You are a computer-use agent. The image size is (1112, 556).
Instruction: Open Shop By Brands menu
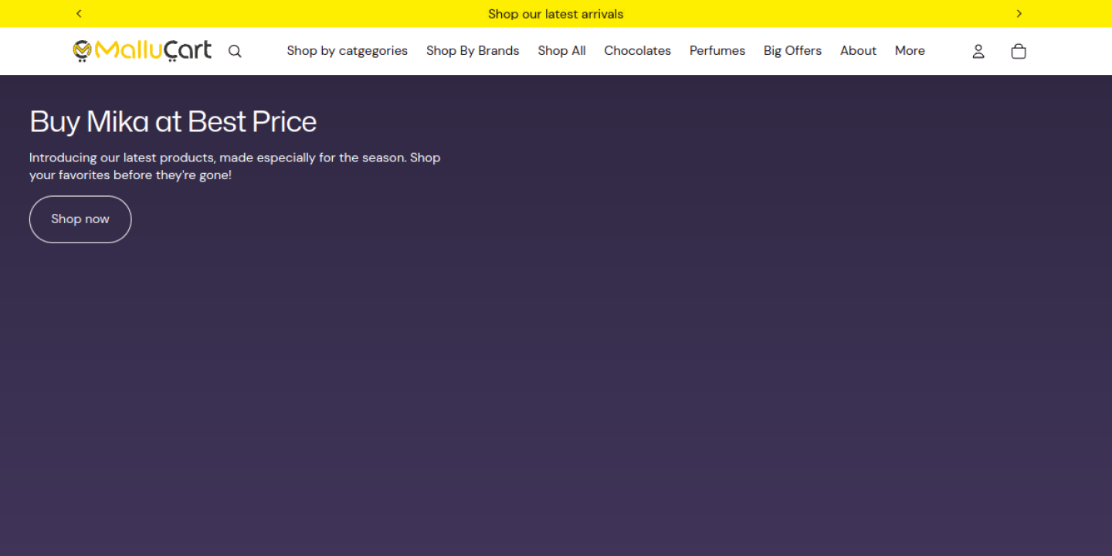point(473,51)
